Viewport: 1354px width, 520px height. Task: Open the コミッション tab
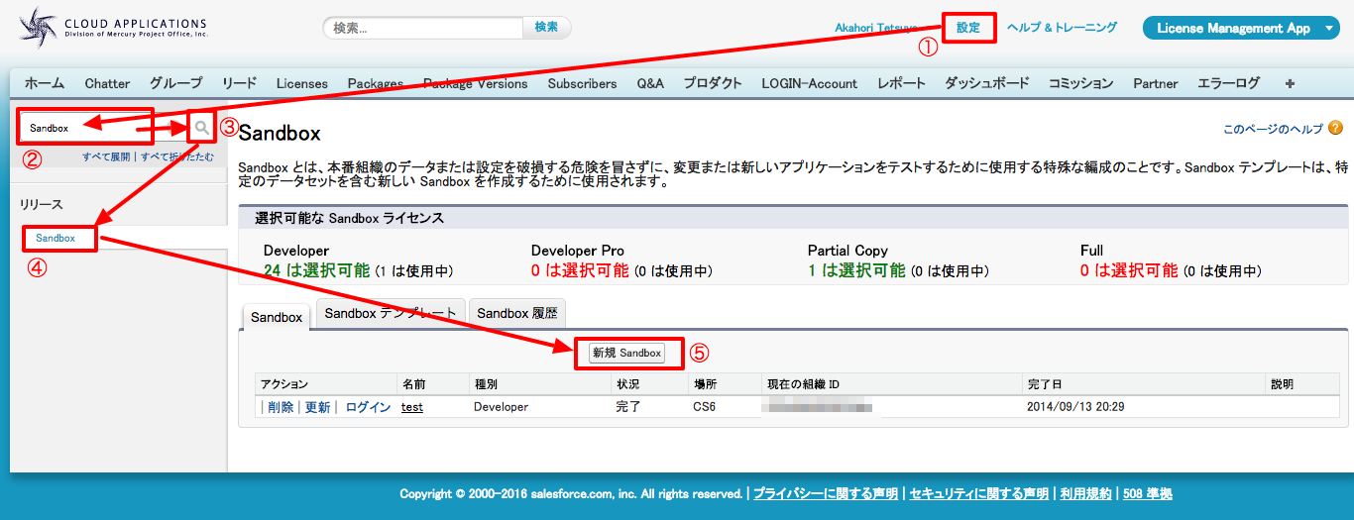[1081, 83]
